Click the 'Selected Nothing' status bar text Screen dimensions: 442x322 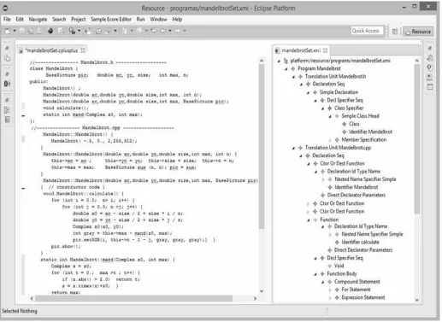(x=20, y=311)
